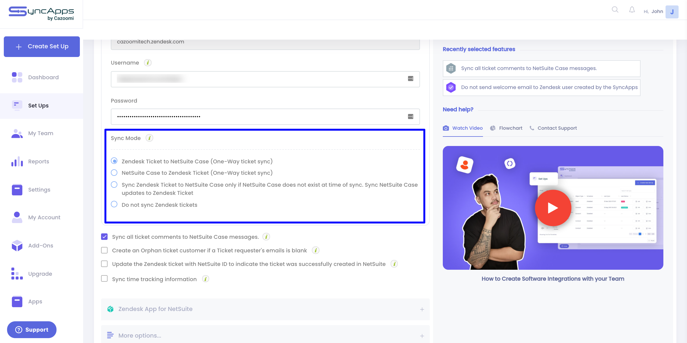The height and width of the screenshot is (343, 687).
Task: Show the Username info tooltip icon
Action: 148,63
